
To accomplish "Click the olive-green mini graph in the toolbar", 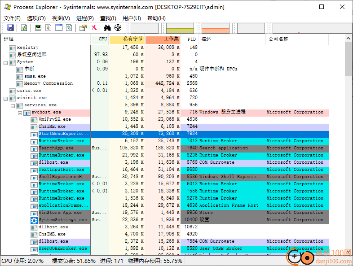I will (x=180, y=28).
